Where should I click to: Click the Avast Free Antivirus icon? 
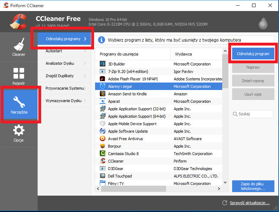(103, 138)
